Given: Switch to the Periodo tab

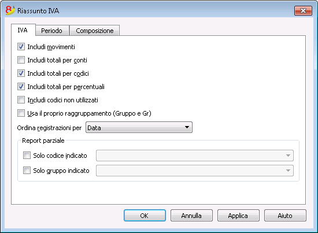Looking at the screenshot, I should [x=52, y=31].
